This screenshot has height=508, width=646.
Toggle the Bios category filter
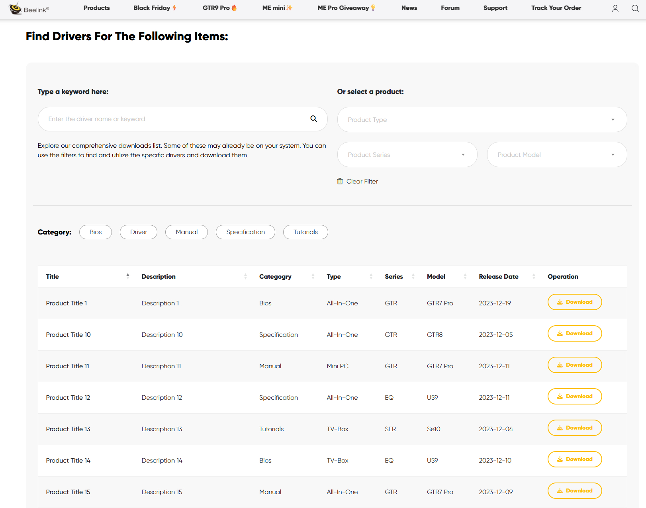pos(95,232)
